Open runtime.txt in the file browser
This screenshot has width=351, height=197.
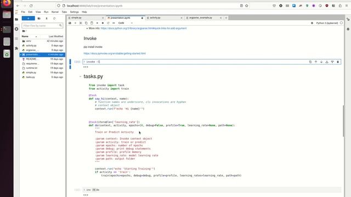pos(42,68)
